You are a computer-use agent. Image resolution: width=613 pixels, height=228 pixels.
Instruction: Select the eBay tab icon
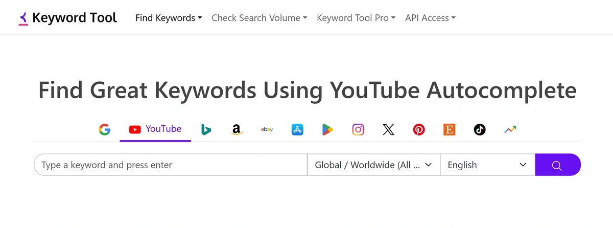pos(267,130)
